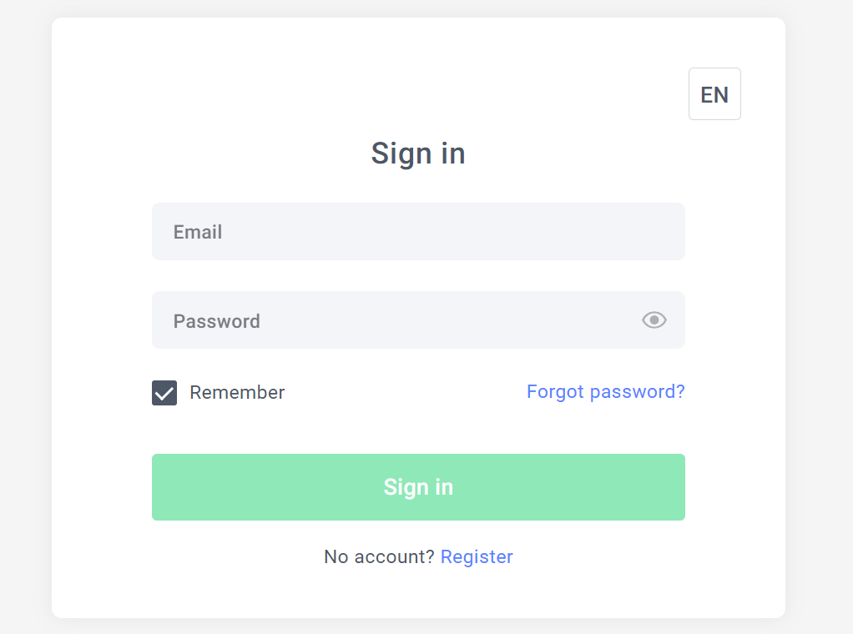Select the Password placeholder text
This screenshot has height=634, width=853.
(217, 321)
